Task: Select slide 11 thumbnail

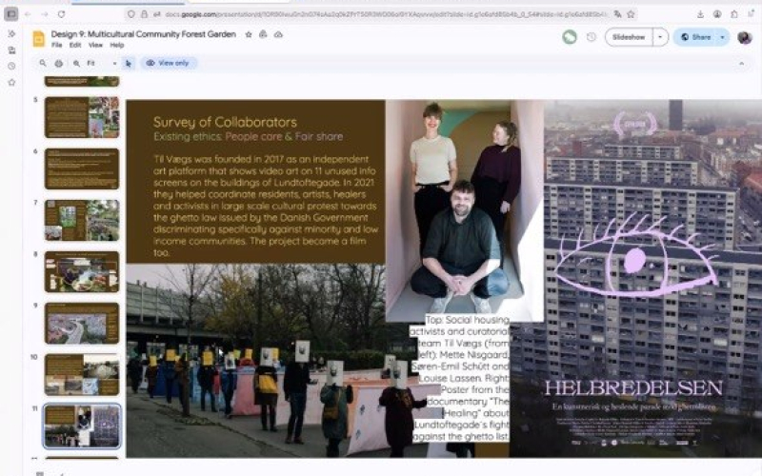Action: point(82,426)
